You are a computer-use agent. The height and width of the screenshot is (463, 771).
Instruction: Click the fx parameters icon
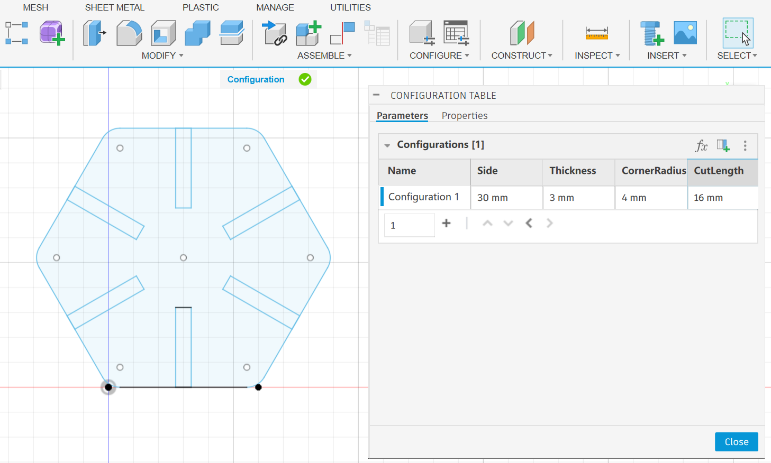pos(701,146)
